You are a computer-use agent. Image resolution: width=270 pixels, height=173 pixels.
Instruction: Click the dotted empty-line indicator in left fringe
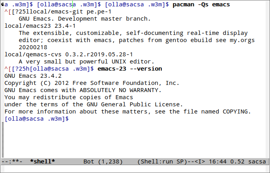(2, 140)
